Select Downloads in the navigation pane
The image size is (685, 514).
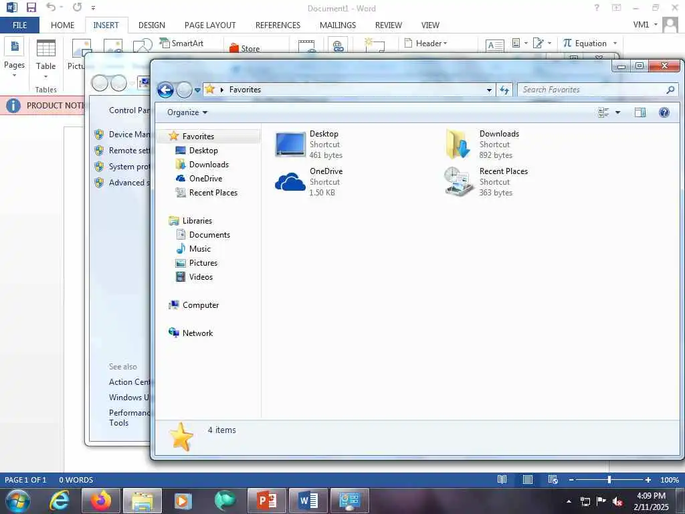tap(209, 165)
